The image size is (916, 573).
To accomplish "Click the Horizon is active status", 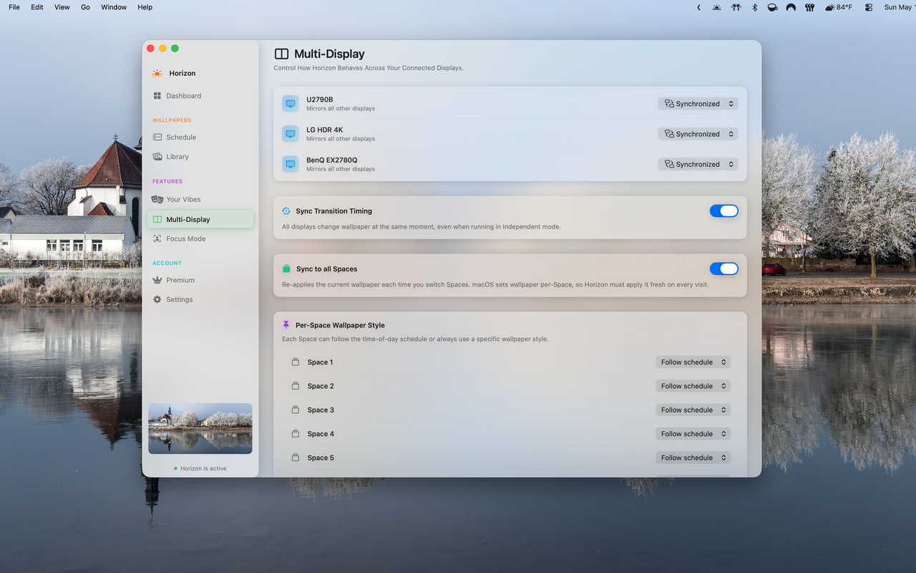I will pyautogui.click(x=200, y=468).
